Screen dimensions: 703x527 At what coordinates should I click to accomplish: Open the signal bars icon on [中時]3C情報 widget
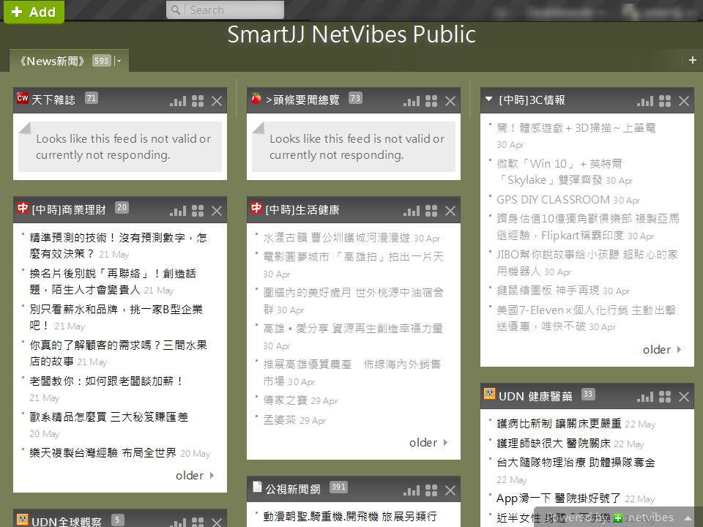[645, 101]
